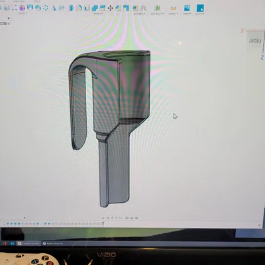Open the INSPECT dropdown menu
This screenshot has width=265, height=265.
click(x=173, y=13)
